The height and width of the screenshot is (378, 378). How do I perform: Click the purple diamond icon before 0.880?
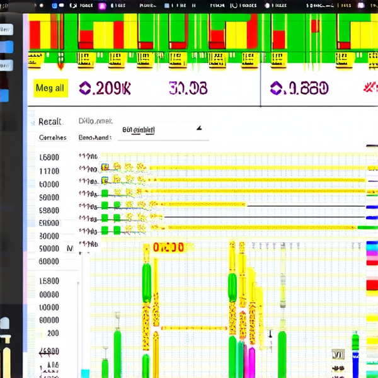click(275, 88)
